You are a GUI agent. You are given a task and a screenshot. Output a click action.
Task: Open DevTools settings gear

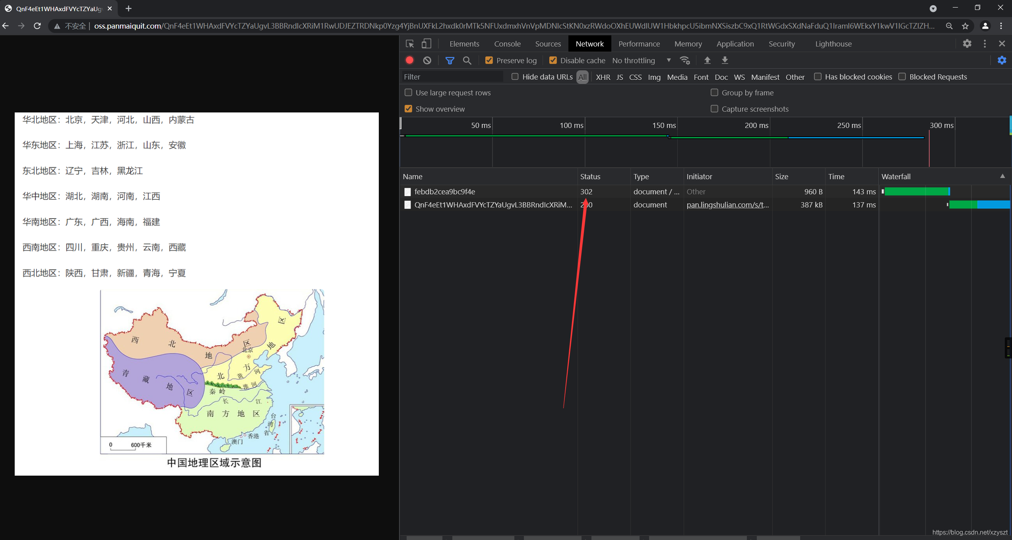coord(967,44)
